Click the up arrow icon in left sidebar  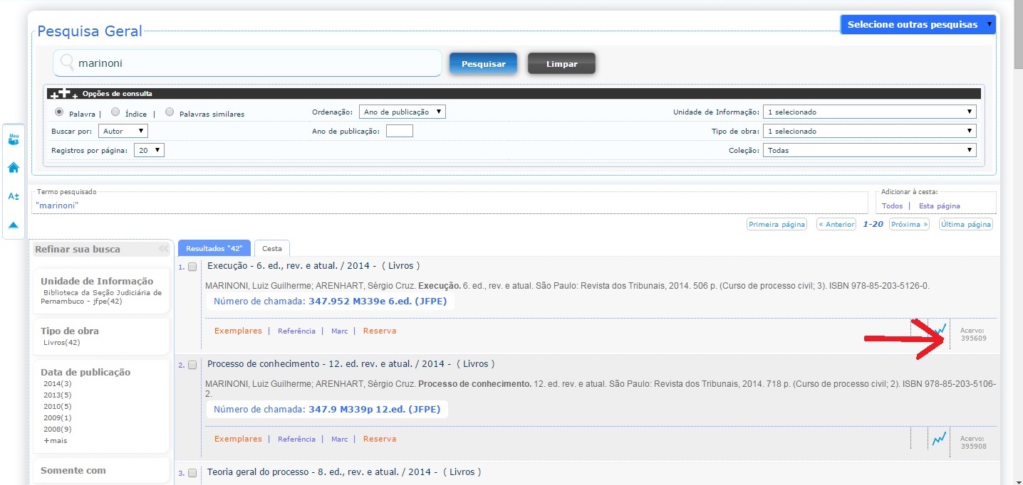[14, 225]
